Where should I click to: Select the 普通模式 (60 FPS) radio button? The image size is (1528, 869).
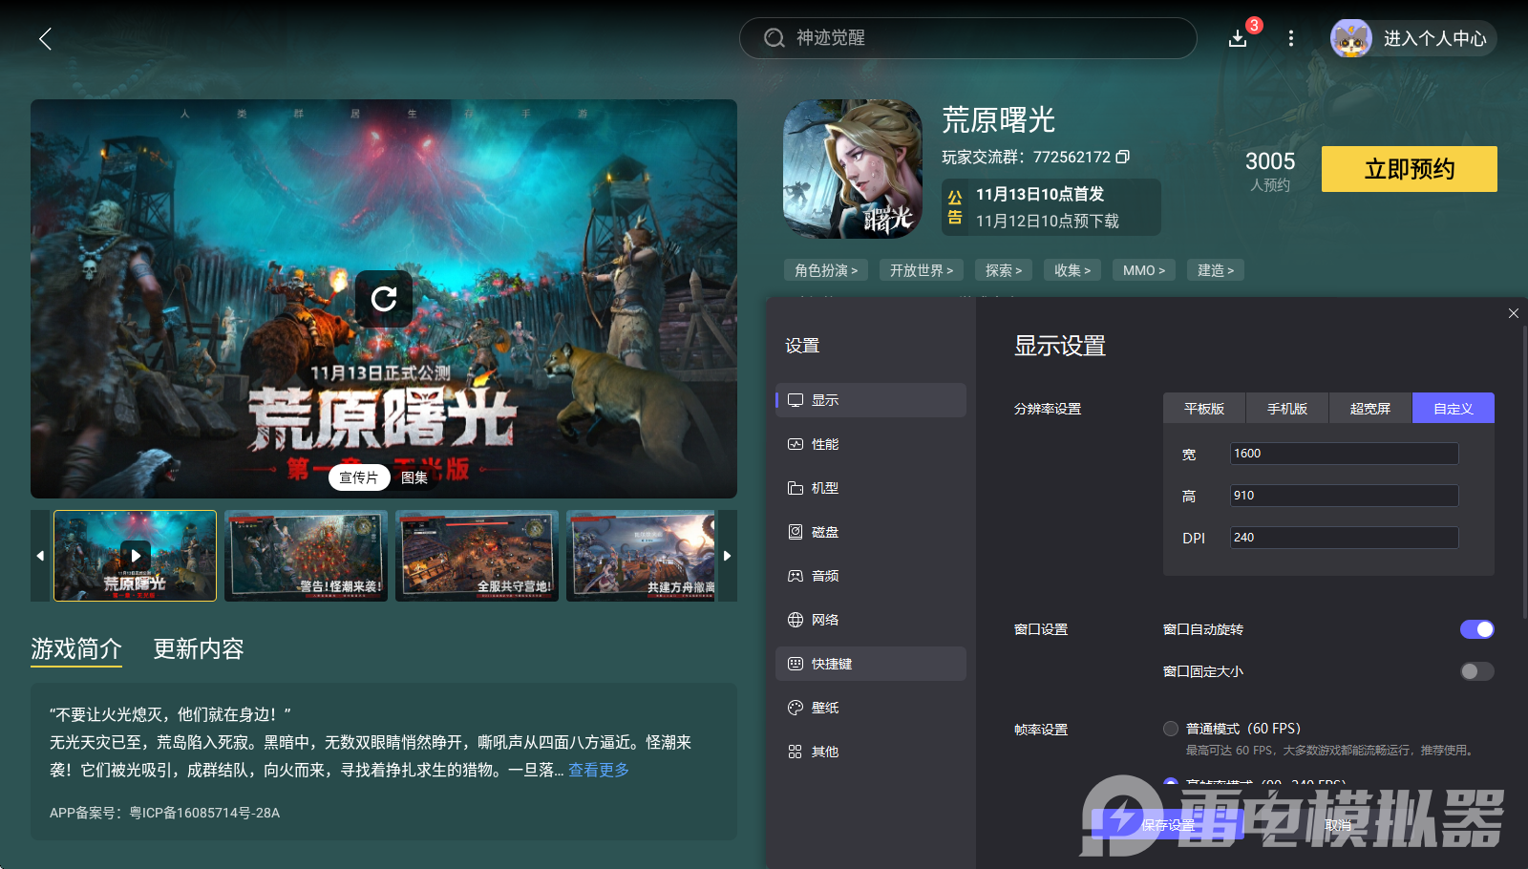[x=1171, y=729]
